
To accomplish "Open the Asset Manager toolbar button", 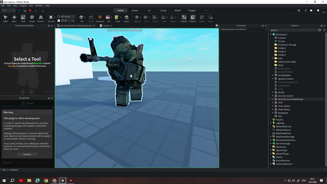I will [x=211, y=18].
